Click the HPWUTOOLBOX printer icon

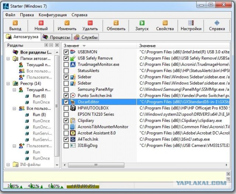click(x=73, y=108)
